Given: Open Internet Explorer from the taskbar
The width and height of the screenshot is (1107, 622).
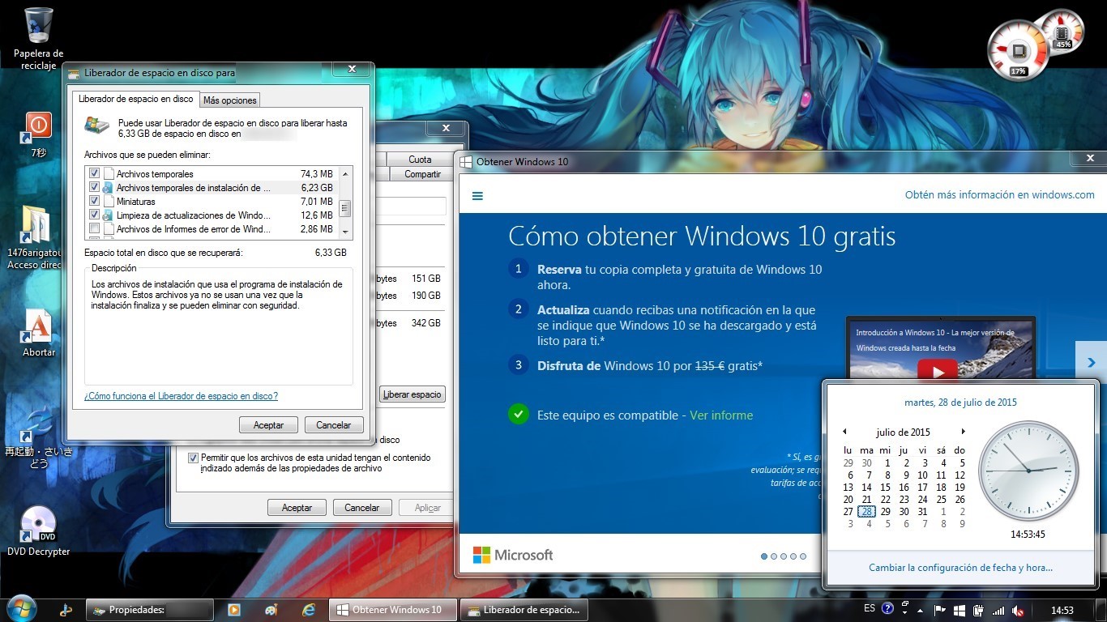Looking at the screenshot, I should pyautogui.click(x=309, y=610).
